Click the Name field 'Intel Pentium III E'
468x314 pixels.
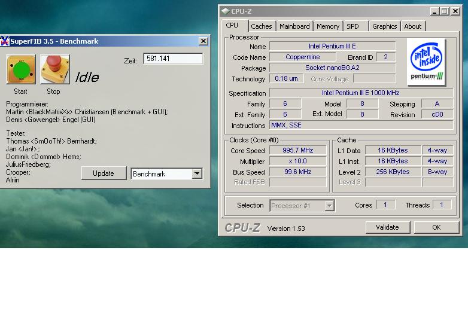[333, 46]
